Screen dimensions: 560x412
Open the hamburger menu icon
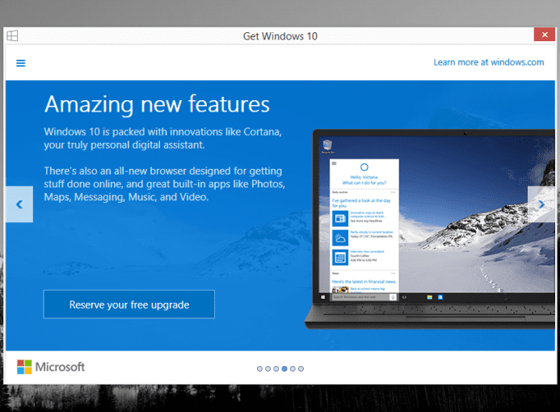[21, 63]
